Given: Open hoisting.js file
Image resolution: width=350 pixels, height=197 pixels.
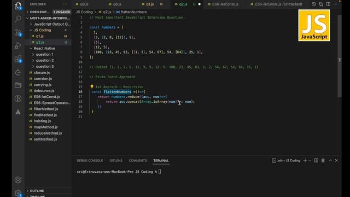Looking at the screenshot, I should pyautogui.click(x=42, y=121).
